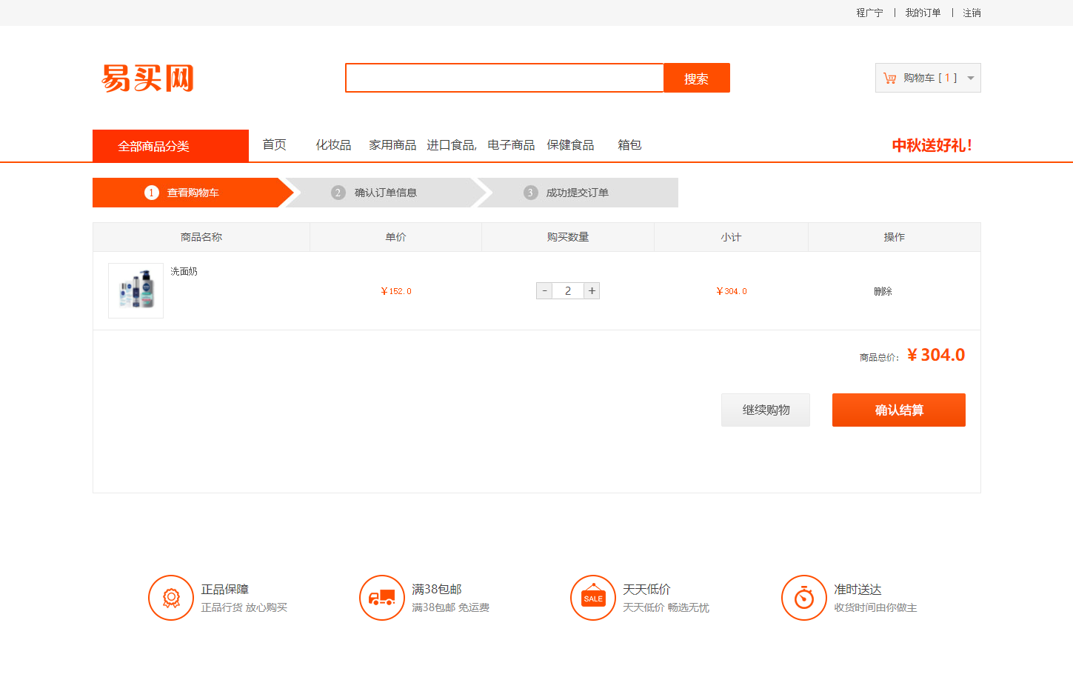Click the 洗面奶 product thumbnail
The height and width of the screenshot is (700, 1073).
136,290
